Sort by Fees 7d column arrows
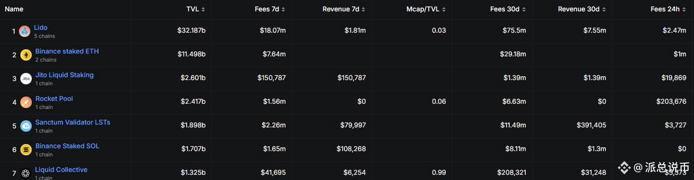The width and height of the screenshot is (694, 180). 284,9
